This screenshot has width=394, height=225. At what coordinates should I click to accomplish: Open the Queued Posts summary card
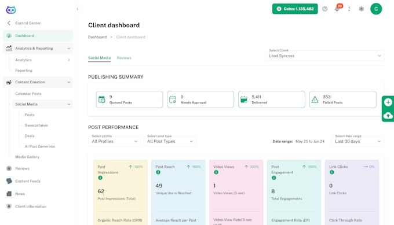click(129, 99)
